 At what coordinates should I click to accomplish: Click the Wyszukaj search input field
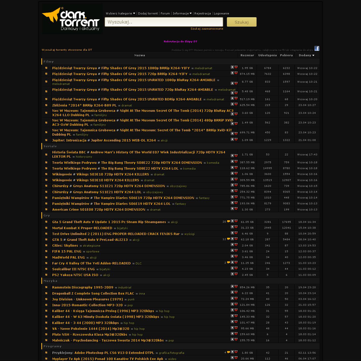(x=164, y=22)
